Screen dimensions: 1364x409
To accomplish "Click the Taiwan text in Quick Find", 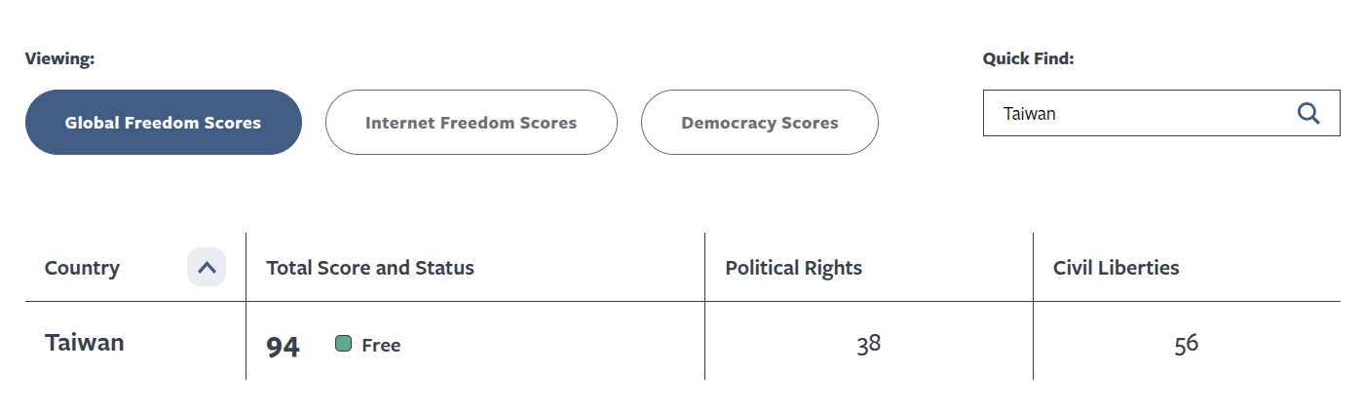I will [1030, 114].
